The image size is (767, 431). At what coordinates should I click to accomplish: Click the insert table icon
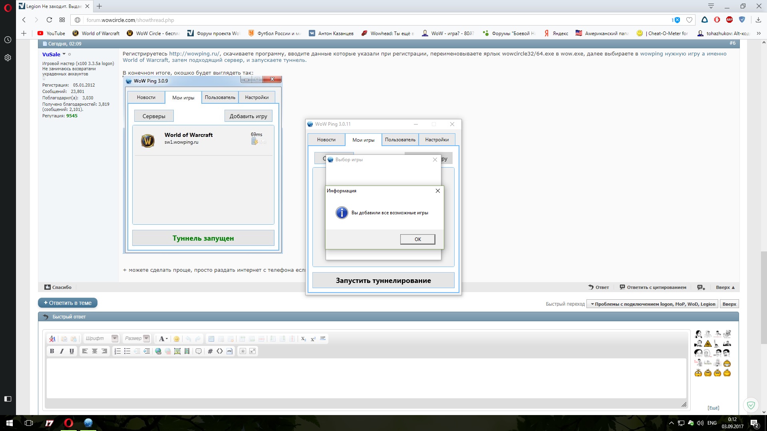point(211,339)
